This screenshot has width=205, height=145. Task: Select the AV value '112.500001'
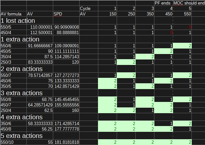click(x=40, y=32)
